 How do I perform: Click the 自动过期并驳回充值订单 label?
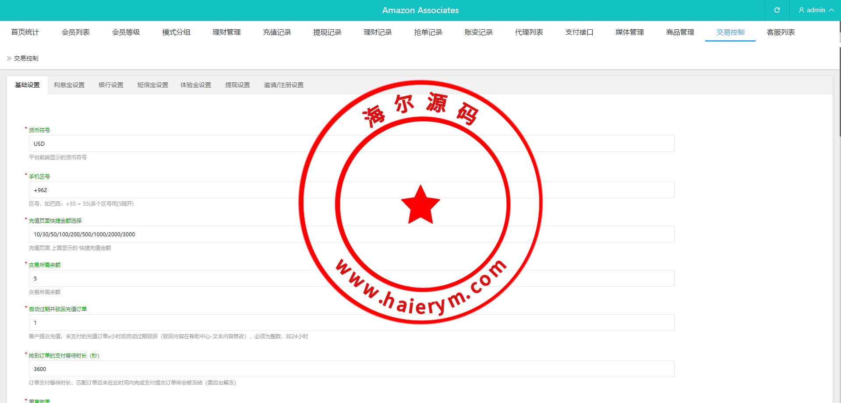pyautogui.click(x=58, y=309)
